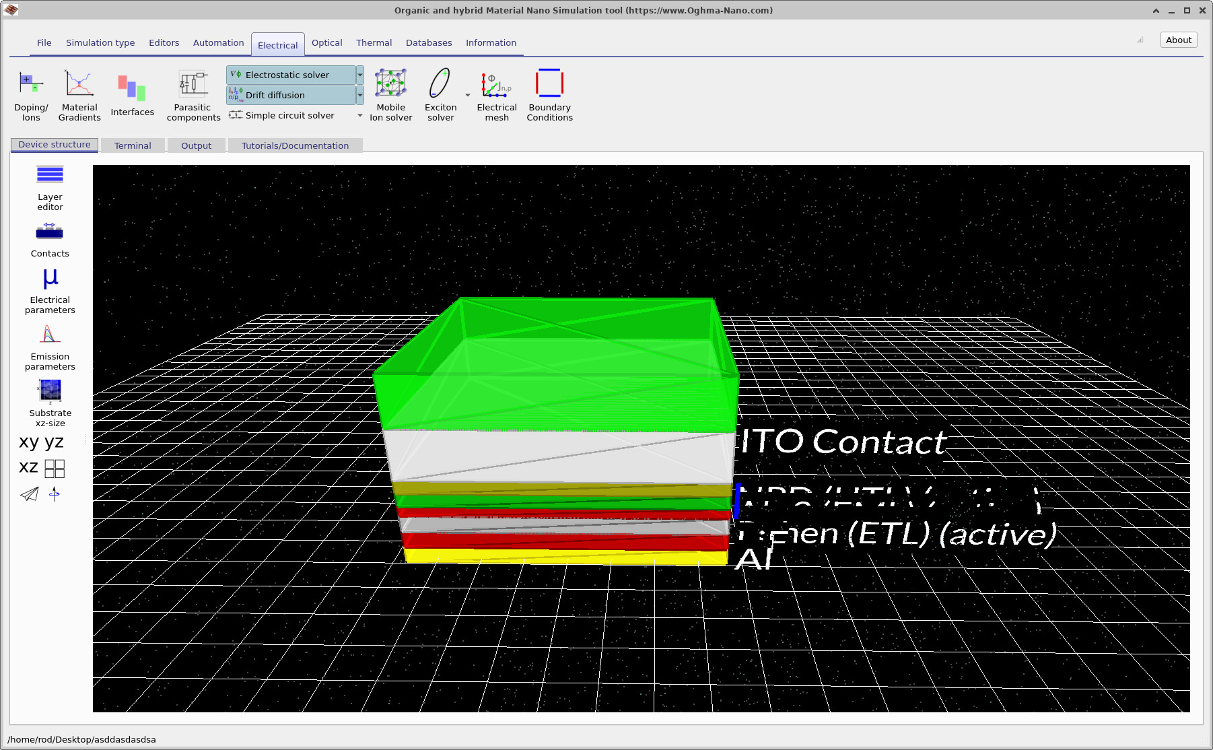Expand the Drift diffusion dropdown arrow
The width and height of the screenshot is (1213, 750).
[x=360, y=95]
